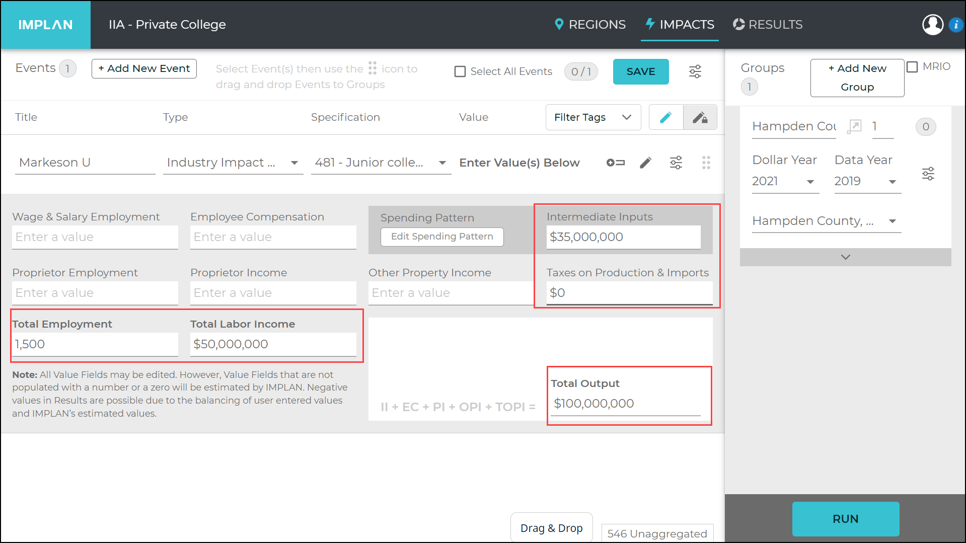Click Total Labor Income $50,000,000 field
Image resolution: width=966 pixels, height=543 pixels.
pyautogui.click(x=273, y=344)
